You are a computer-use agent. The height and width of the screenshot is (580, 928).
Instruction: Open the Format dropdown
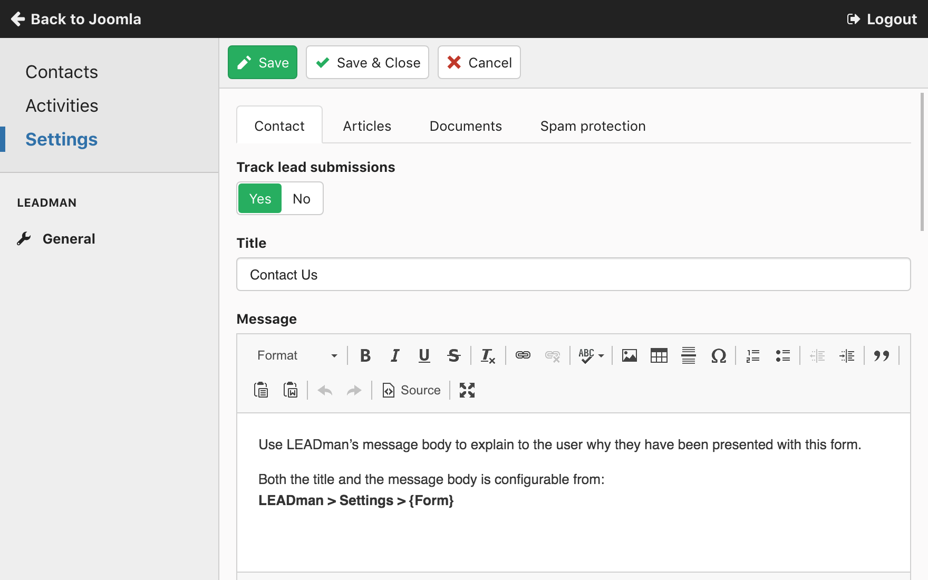tap(297, 355)
